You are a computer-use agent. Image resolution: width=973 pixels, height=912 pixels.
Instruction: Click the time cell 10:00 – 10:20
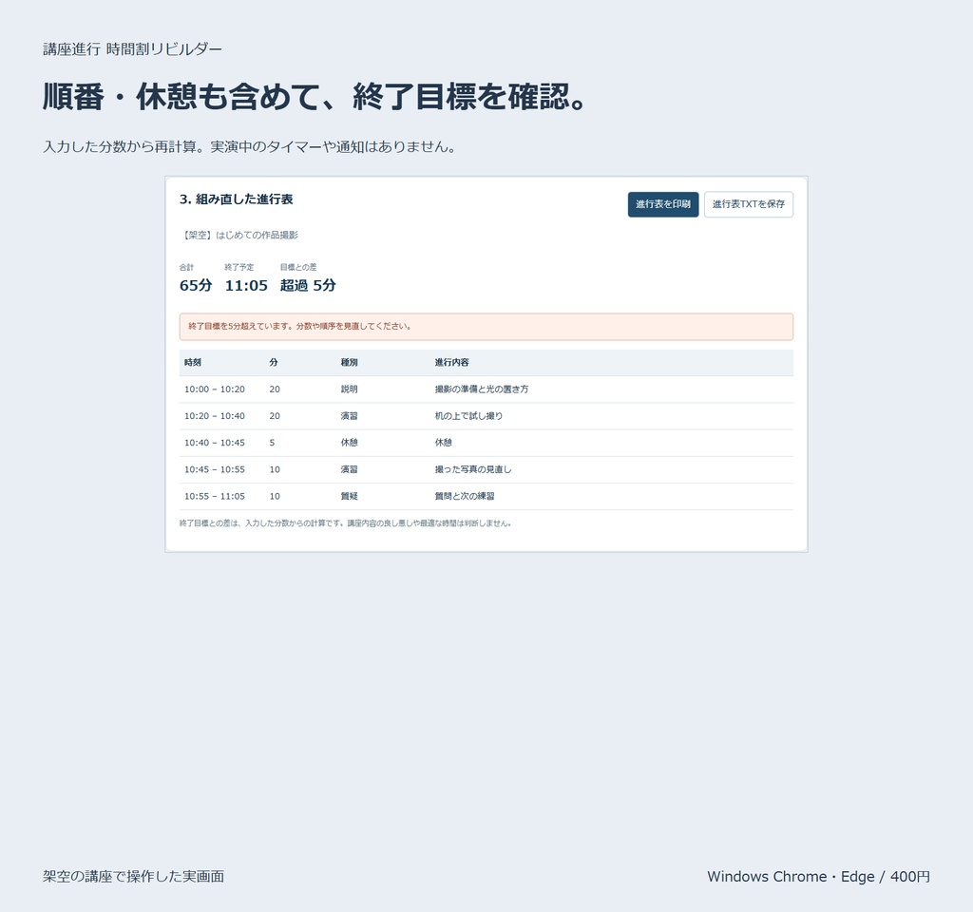click(x=215, y=389)
